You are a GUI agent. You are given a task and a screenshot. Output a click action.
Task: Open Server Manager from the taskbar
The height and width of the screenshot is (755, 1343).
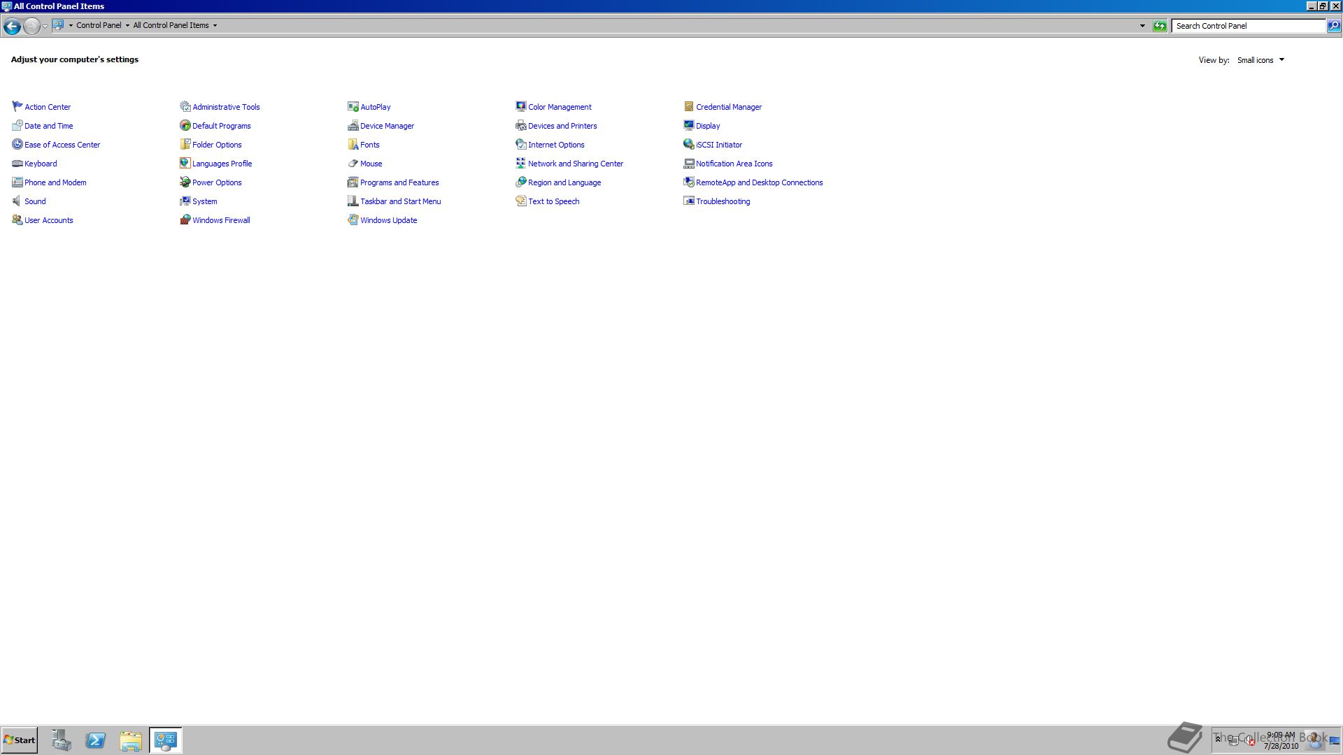62,740
